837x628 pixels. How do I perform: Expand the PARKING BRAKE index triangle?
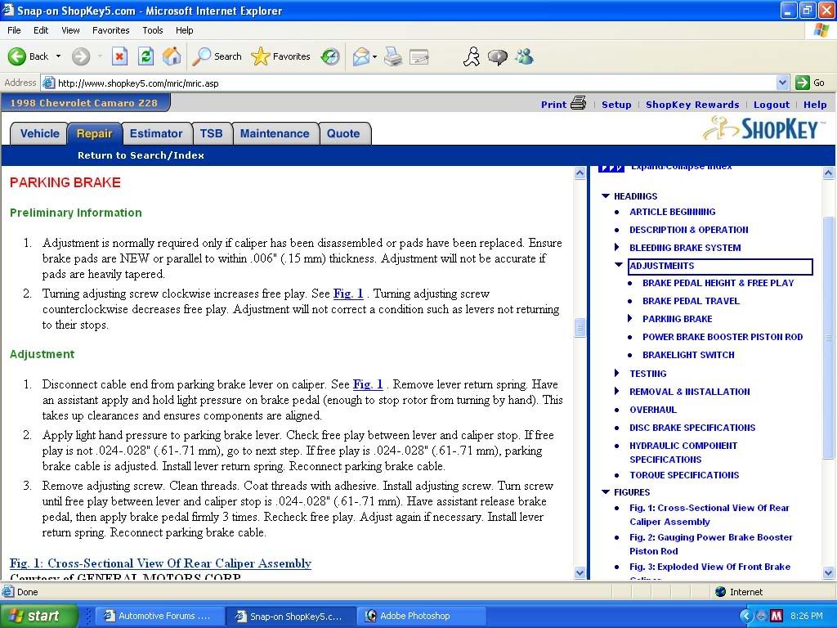click(630, 318)
